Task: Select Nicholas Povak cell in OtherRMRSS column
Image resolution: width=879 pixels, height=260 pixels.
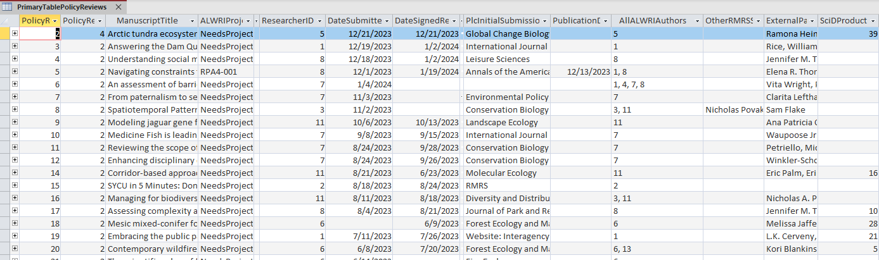Action: point(732,109)
